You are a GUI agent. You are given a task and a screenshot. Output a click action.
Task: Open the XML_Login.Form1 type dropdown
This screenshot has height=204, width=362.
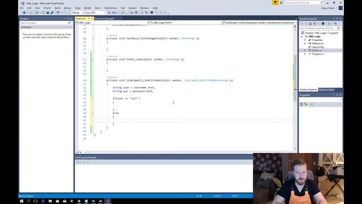click(186, 23)
